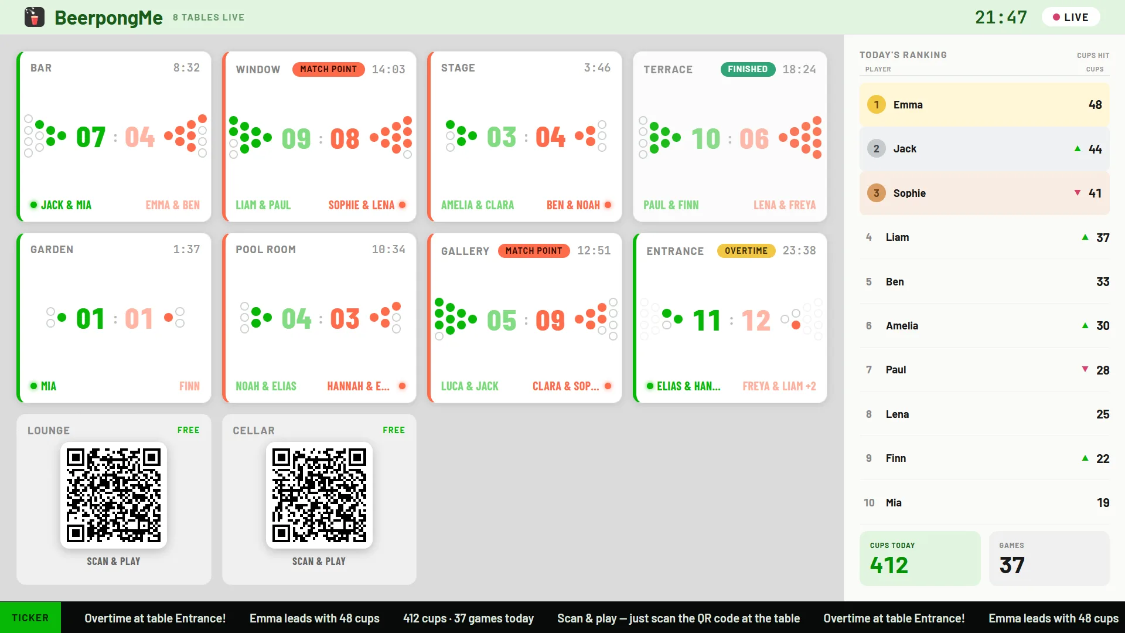Image resolution: width=1125 pixels, height=633 pixels.
Task: Click the Stage table name label
Action: coord(458,68)
